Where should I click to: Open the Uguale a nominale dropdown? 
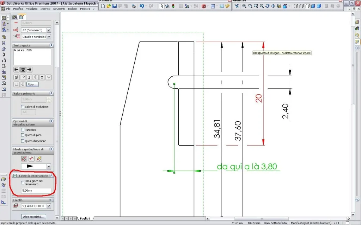pos(49,37)
